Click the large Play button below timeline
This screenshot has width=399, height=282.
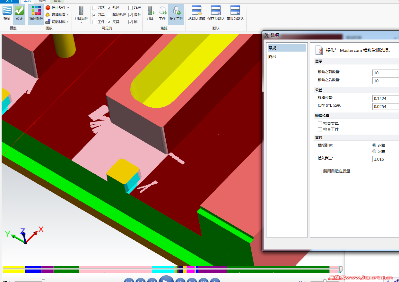[x=166, y=279]
